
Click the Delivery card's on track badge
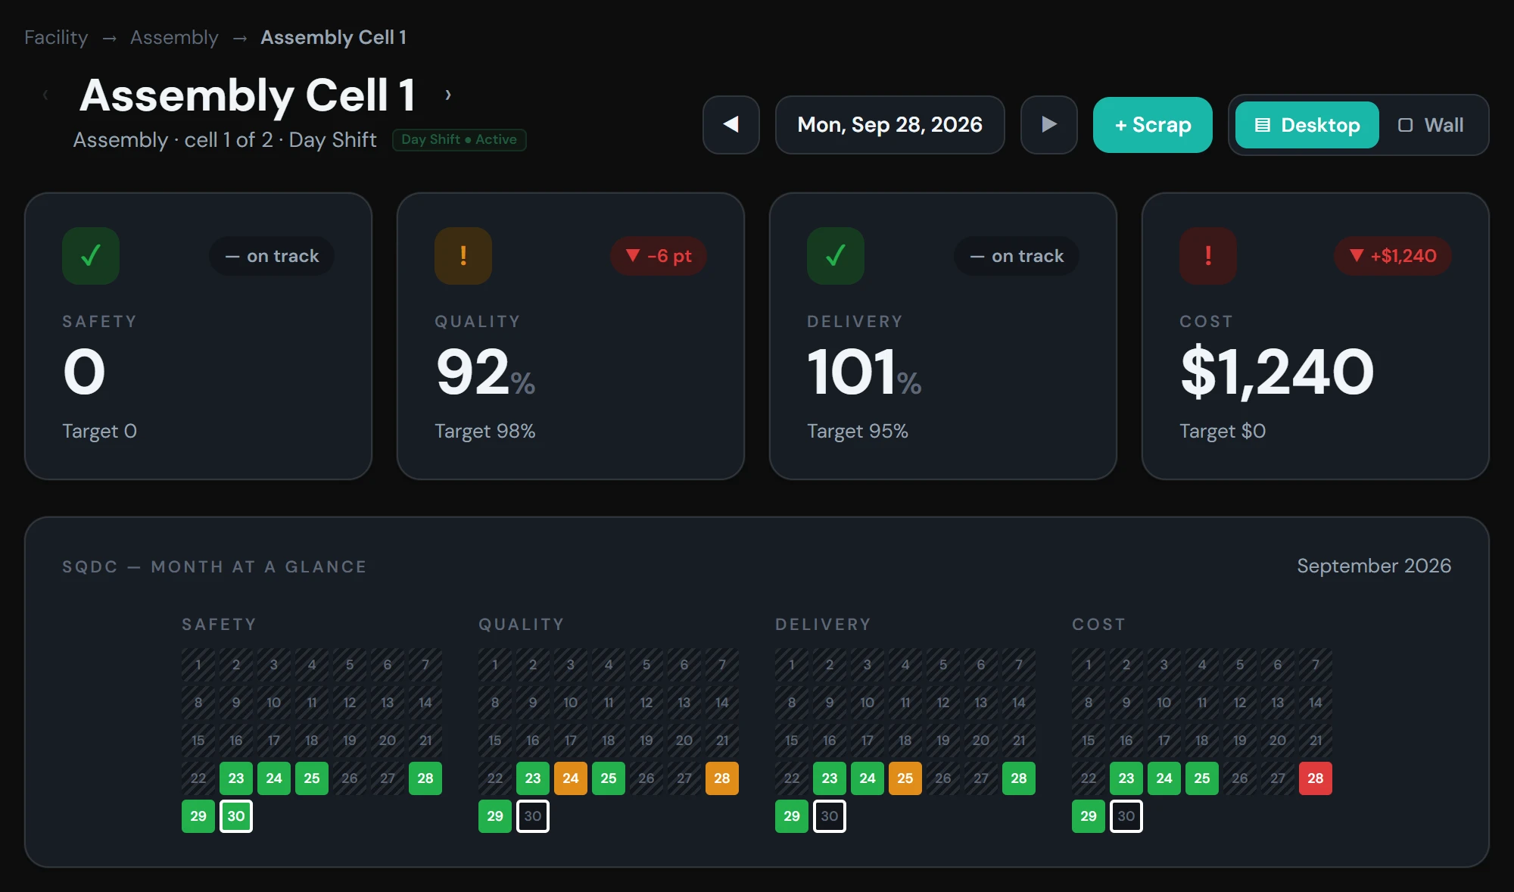pyautogui.click(x=1017, y=256)
